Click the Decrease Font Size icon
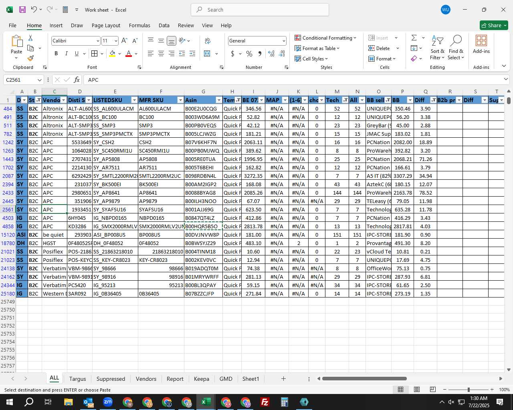The height and width of the screenshot is (410, 513). point(135,41)
